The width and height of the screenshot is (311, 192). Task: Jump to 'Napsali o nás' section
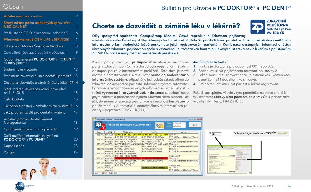pos(41,146)
